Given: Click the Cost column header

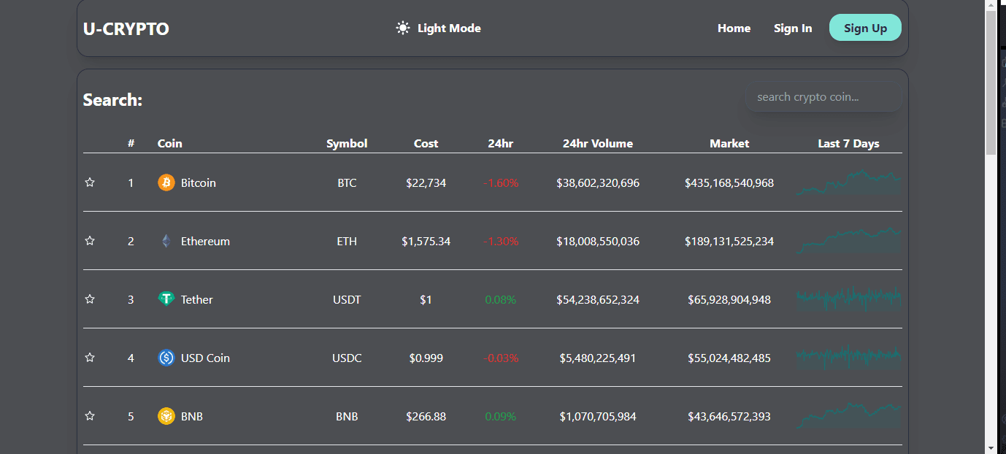Looking at the screenshot, I should 426,143.
